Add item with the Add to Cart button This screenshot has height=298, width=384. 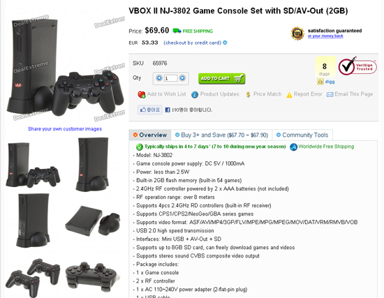click(221, 79)
